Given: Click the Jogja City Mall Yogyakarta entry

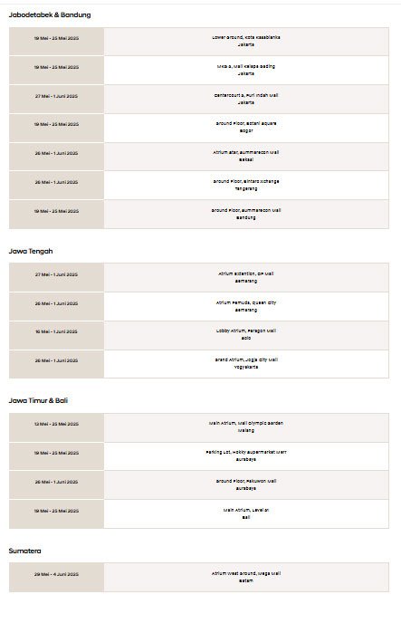Looking at the screenshot, I should click(x=246, y=364).
